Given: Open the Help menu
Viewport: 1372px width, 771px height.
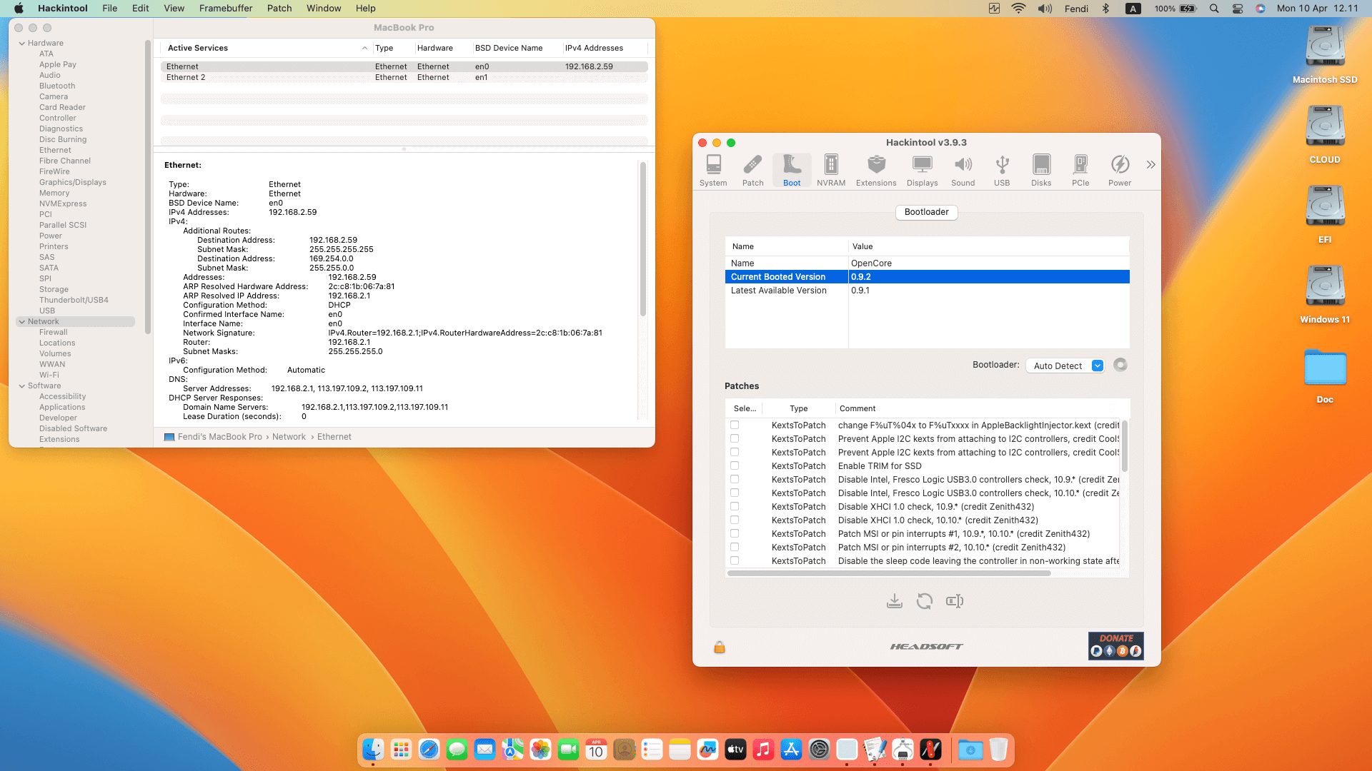Looking at the screenshot, I should (x=366, y=9).
